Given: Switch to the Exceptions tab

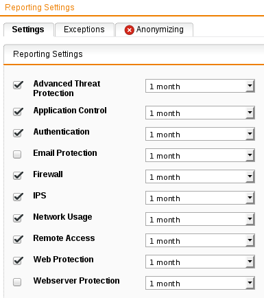Looking at the screenshot, I should click(x=84, y=30).
